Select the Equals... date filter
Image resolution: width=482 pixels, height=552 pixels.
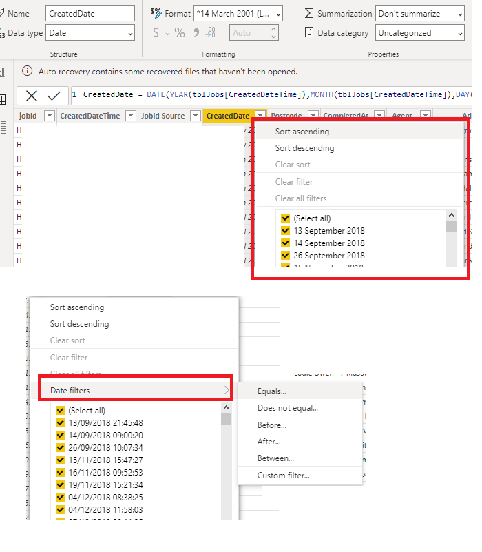coord(300,391)
